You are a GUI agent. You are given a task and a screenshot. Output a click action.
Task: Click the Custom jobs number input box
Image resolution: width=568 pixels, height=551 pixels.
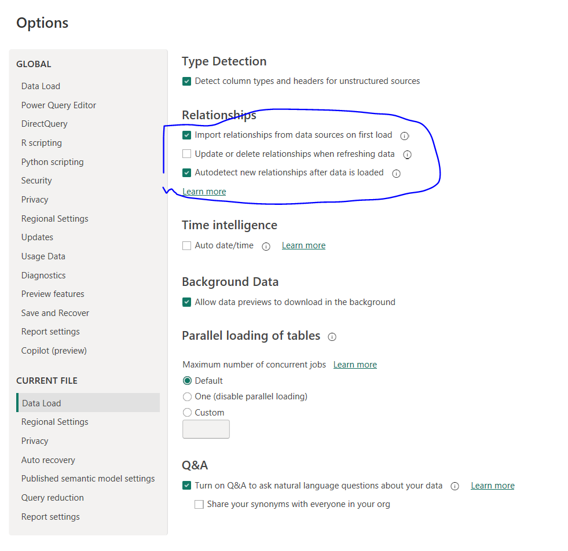click(206, 429)
